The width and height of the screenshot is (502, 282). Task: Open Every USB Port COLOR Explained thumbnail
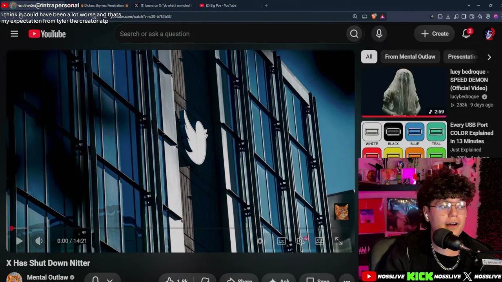404,140
